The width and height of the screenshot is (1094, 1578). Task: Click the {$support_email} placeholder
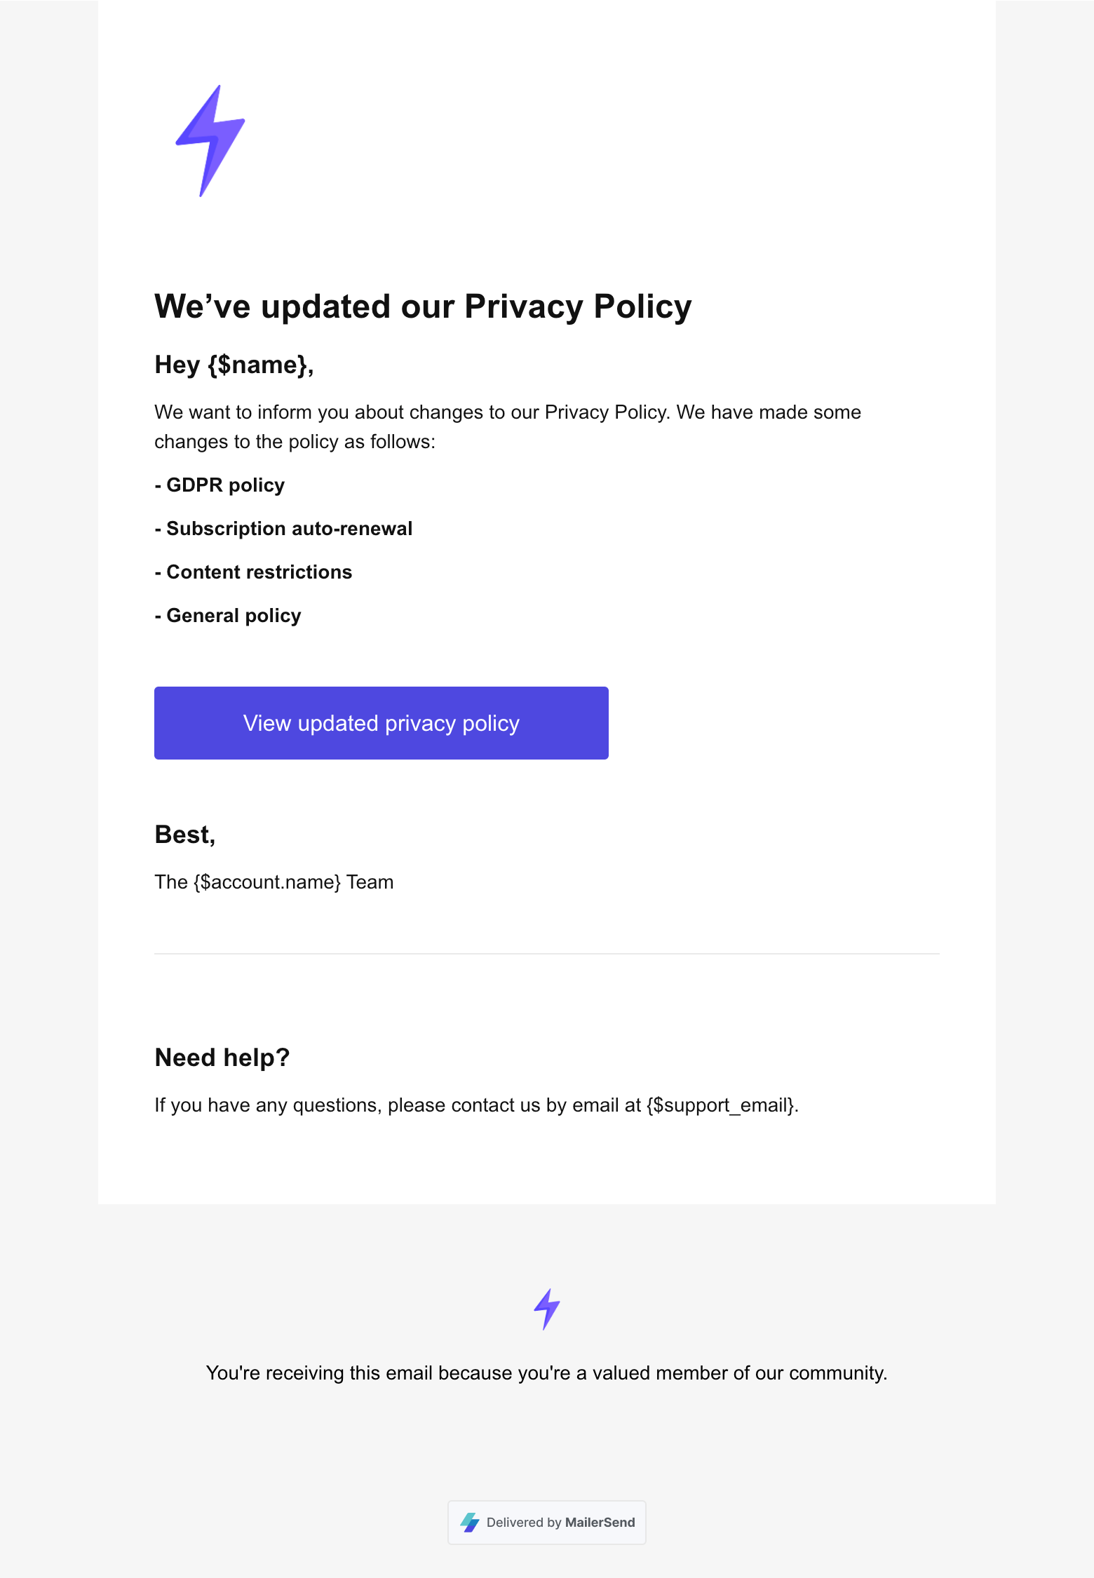(721, 1105)
